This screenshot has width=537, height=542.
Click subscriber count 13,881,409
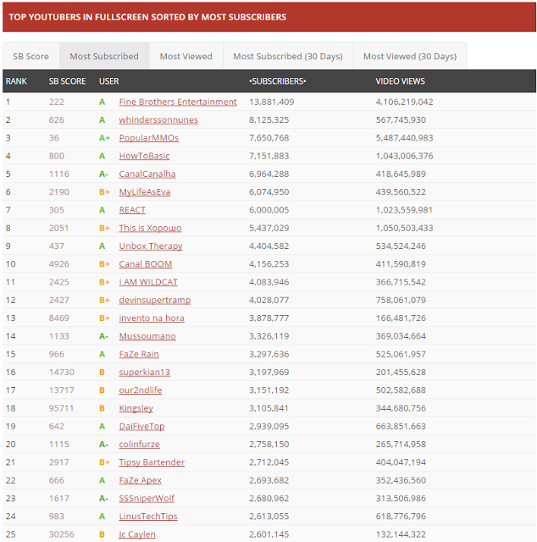click(x=271, y=102)
